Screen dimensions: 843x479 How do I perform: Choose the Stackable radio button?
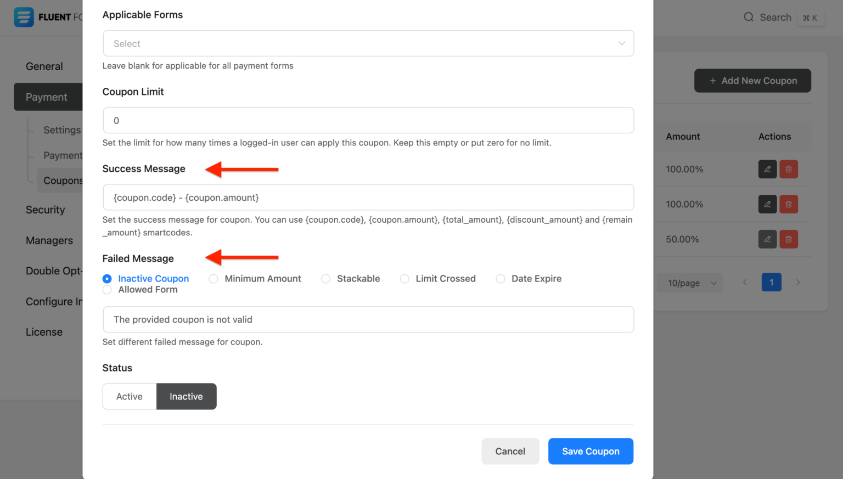[325, 278]
